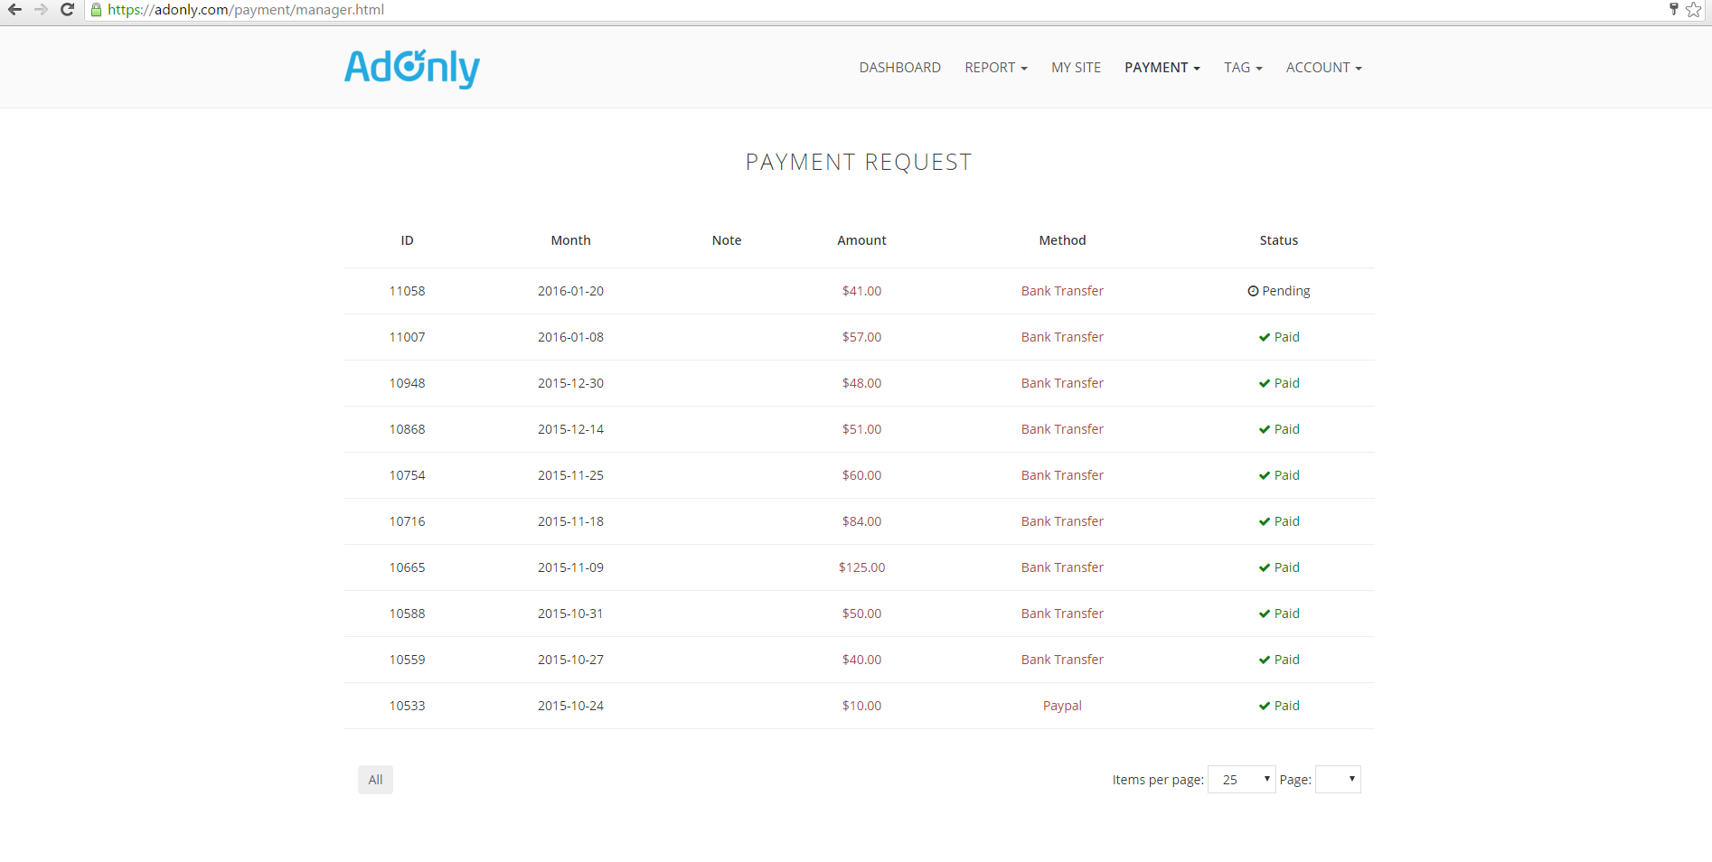
Task: Click the $60.00 amount
Action: coord(862,475)
